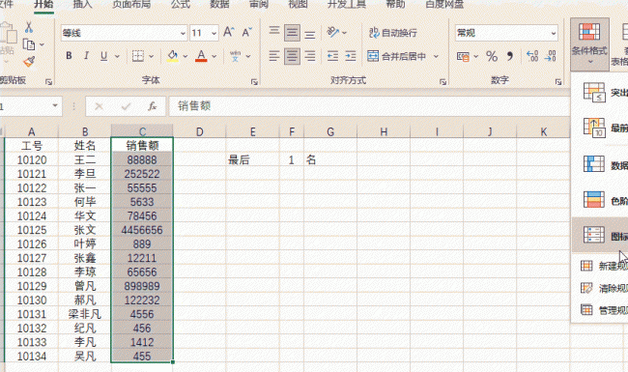Open the data bars menu icon
628x372 pixels.
pos(594,164)
